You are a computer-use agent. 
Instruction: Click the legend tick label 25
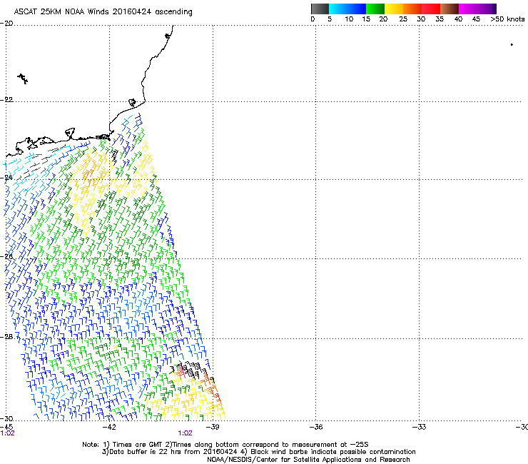403,19
